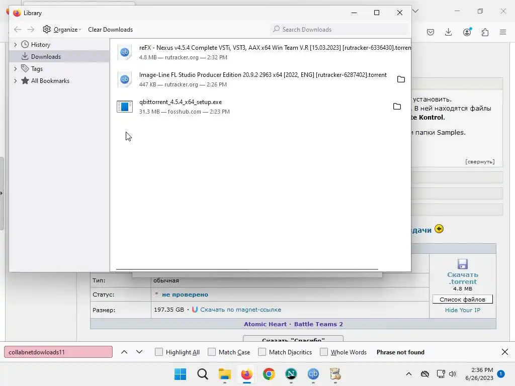
Task: Click the Скачать .torrent link
Action: [x=463, y=278]
